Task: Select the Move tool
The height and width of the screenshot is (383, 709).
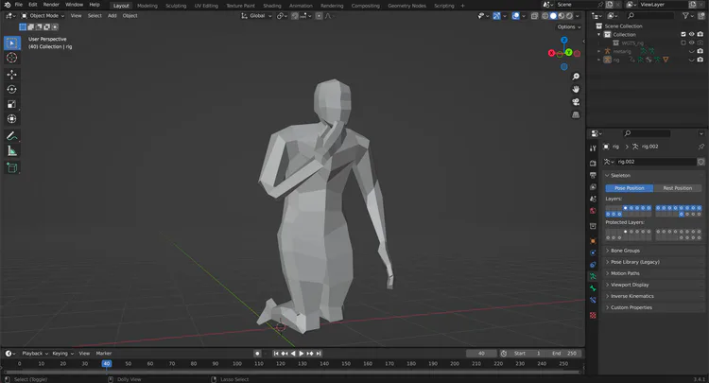Action: [x=12, y=75]
